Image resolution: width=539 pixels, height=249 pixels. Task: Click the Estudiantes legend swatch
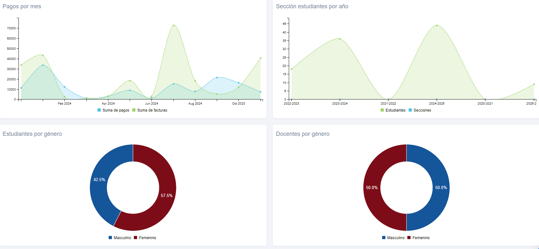pyautogui.click(x=382, y=110)
